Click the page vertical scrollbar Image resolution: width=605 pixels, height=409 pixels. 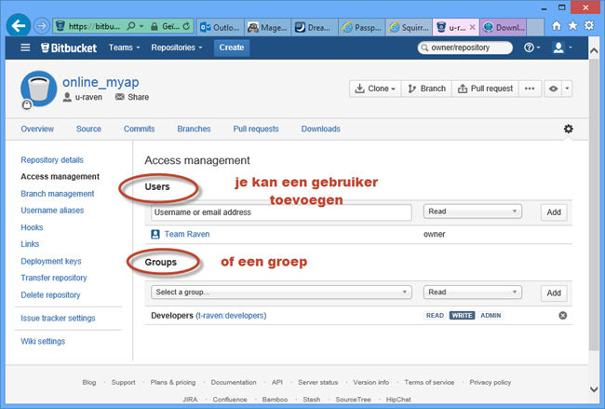[594, 205]
